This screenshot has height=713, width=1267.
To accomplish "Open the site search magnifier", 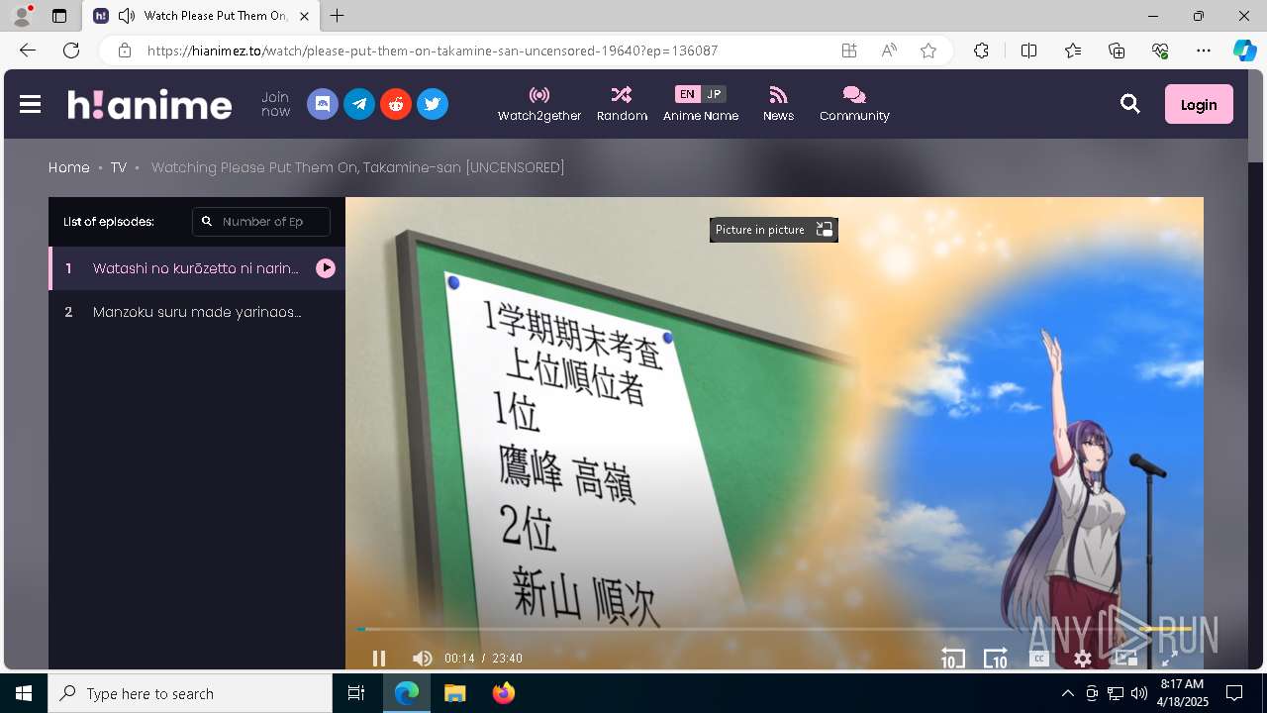I will (1130, 104).
